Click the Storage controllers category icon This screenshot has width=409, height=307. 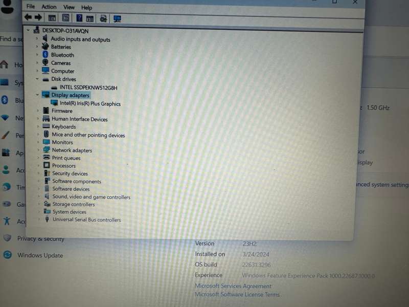pyautogui.click(x=47, y=204)
